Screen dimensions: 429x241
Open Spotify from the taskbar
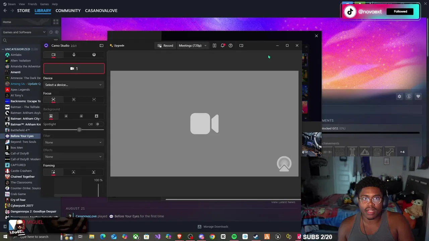point(234,237)
